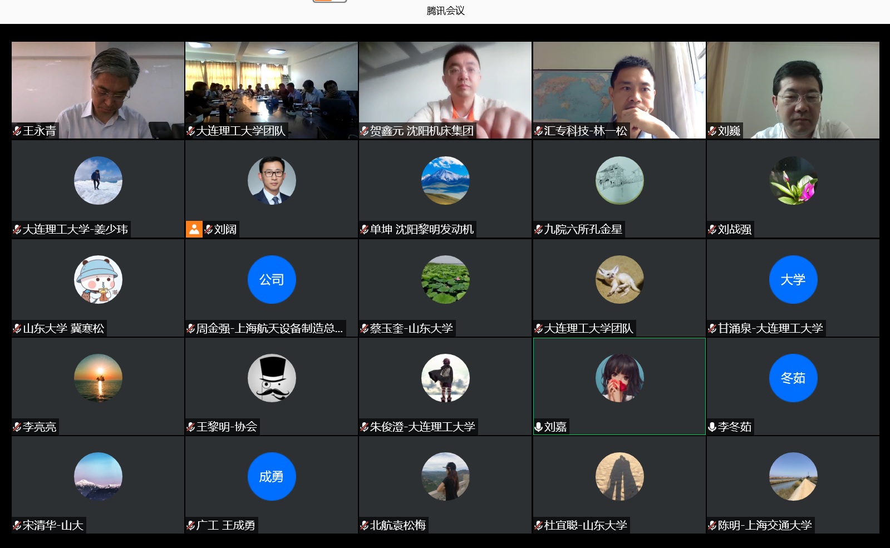890x548 pixels.
Task: Click the muted mic icon of 宋清华-山大
Action: coord(17,526)
